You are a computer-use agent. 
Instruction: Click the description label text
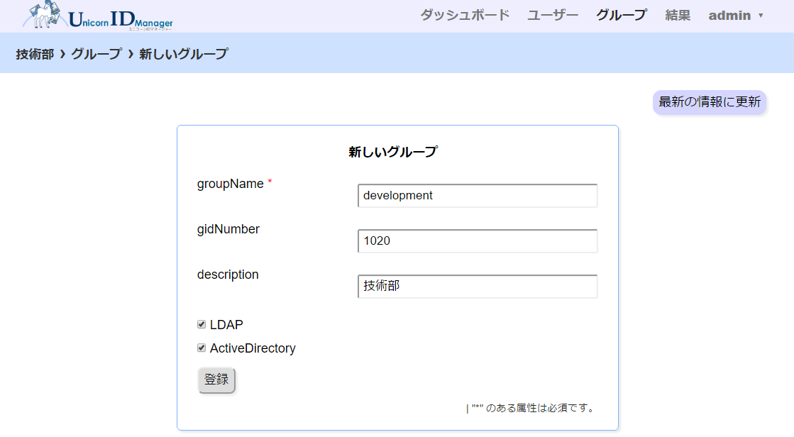pos(228,275)
